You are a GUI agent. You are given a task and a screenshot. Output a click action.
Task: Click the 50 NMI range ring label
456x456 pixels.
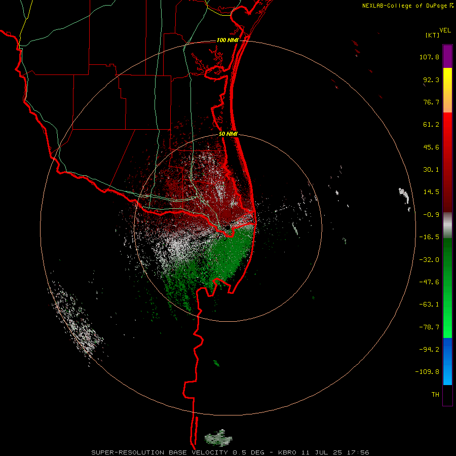tap(228, 134)
